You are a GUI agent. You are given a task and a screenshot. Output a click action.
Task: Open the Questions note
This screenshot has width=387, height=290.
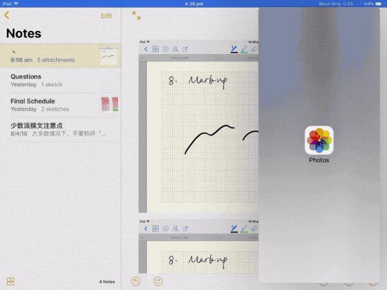coord(52,80)
